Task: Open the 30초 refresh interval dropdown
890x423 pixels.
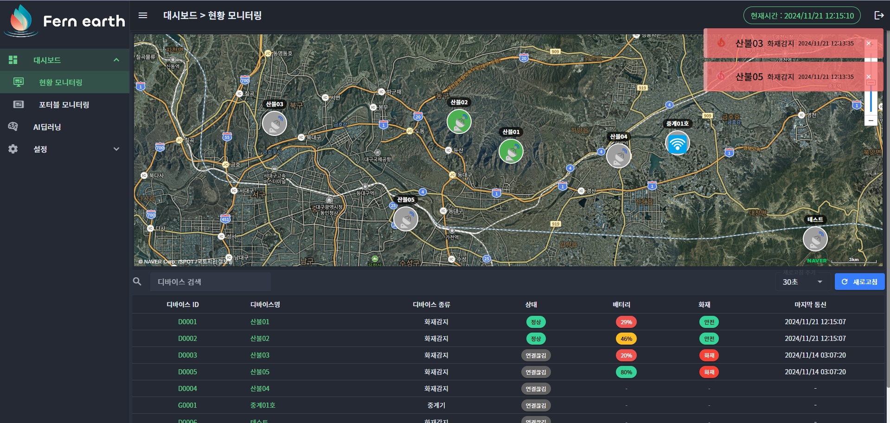Action: [x=802, y=282]
